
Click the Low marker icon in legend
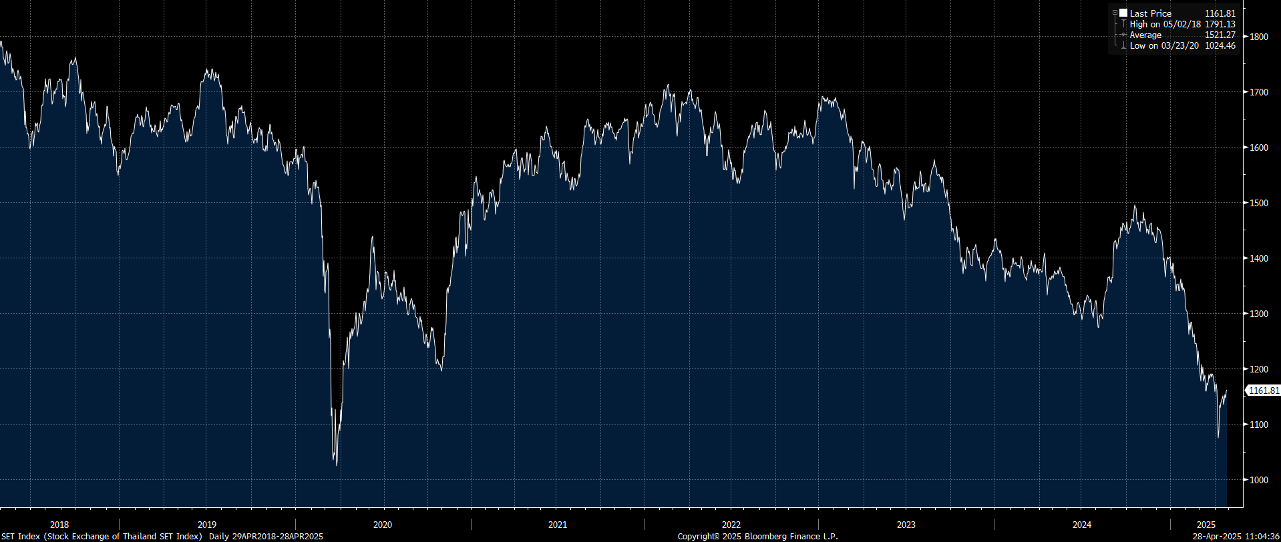point(1123,45)
